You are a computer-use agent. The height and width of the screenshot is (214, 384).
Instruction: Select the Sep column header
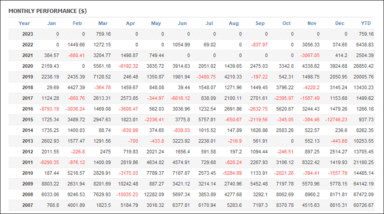[260, 23]
